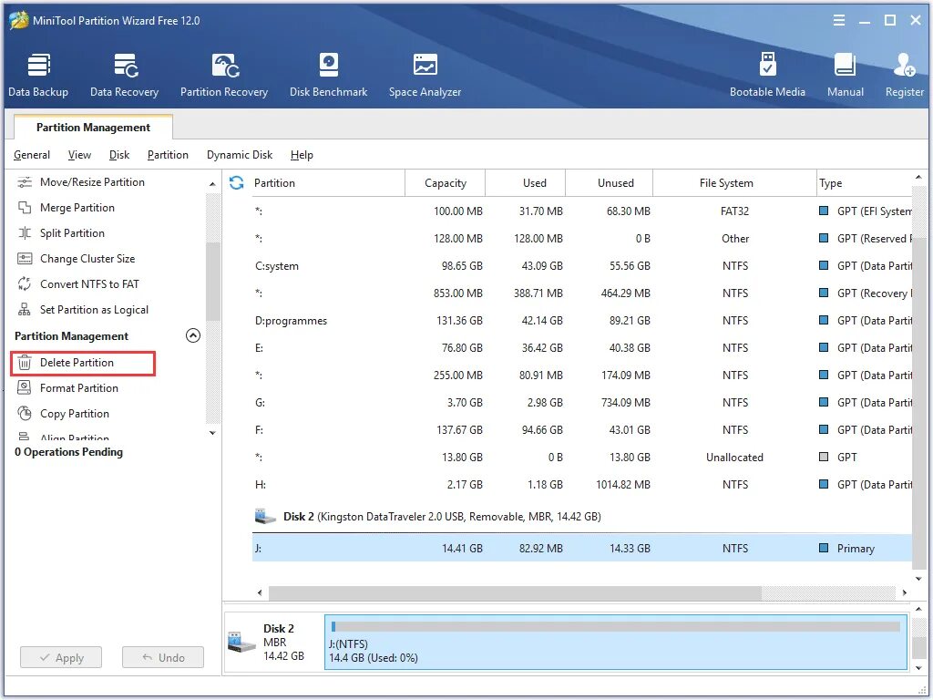Select the D:programmes partition row
This screenshot has width=933, height=700.
click(582, 321)
